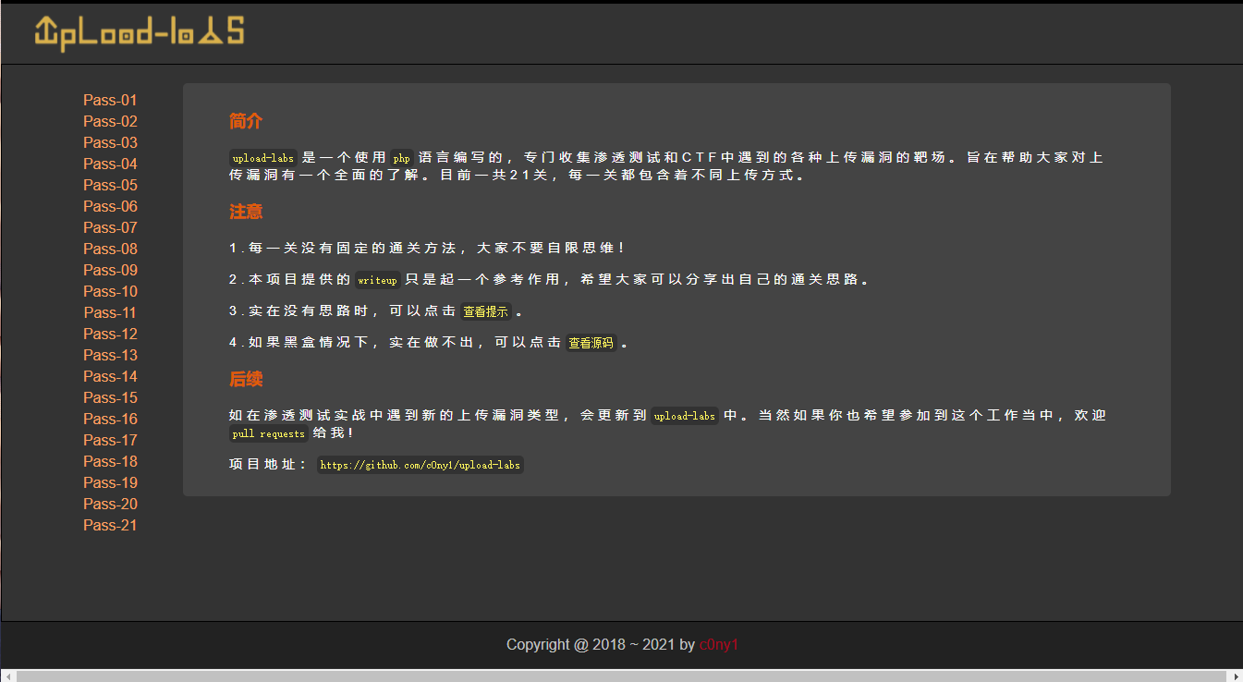Open the Pass-19 challenge
The height and width of the screenshot is (682, 1243).
pyautogui.click(x=109, y=482)
